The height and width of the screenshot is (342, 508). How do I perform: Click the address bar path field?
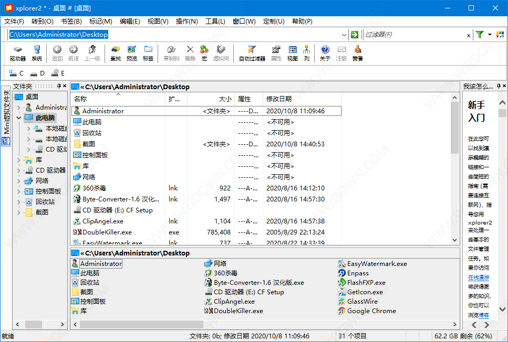click(x=174, y=35)
